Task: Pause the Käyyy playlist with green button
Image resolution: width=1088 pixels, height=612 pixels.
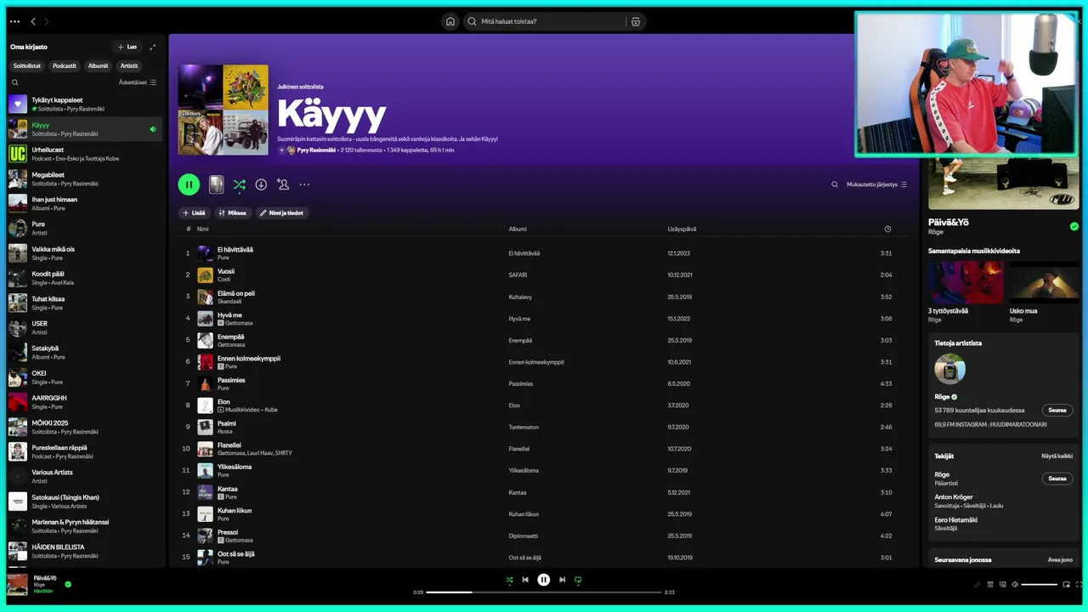Action: [x=189, y=184]
